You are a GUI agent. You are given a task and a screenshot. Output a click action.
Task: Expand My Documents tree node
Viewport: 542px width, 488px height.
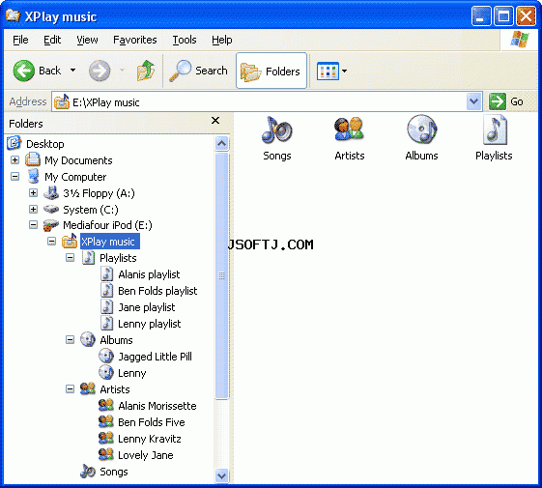(14, 160)
